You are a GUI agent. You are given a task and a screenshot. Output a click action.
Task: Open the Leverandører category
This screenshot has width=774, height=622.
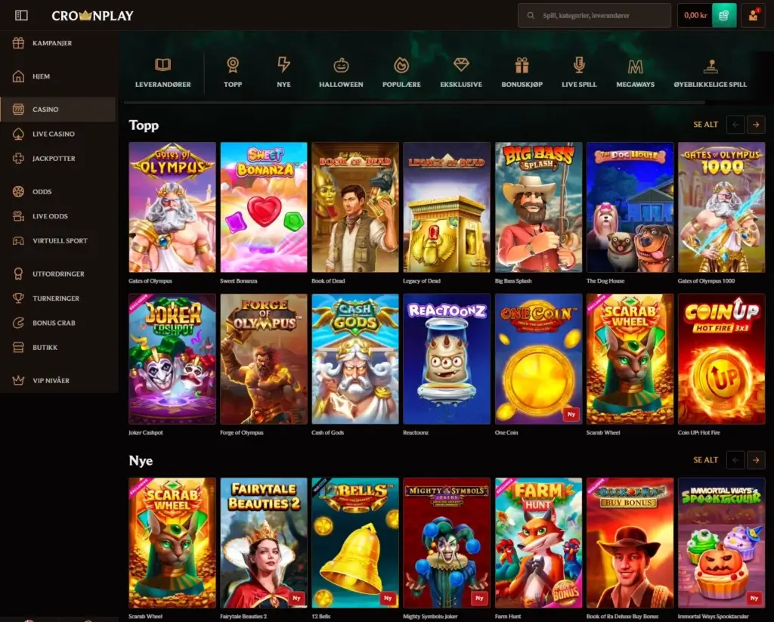click(x=163, y=73)
